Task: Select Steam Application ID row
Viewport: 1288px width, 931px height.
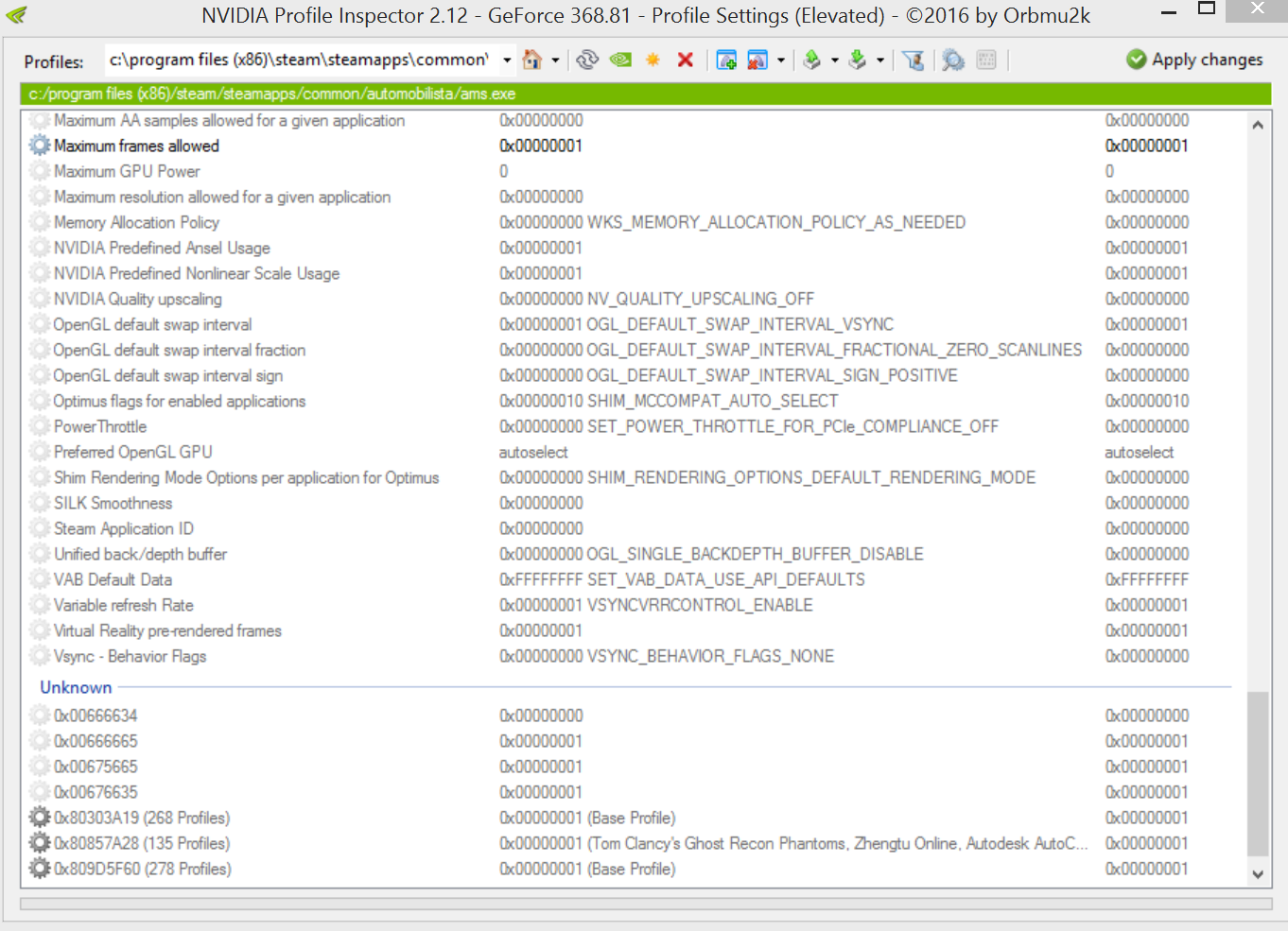Action: click(633, 528)
